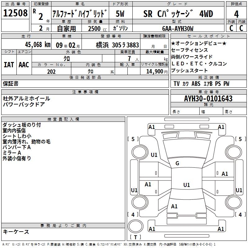The image size is (248, 248).
Task: Click the キーケース note at bottom
Action: [16, 232]
